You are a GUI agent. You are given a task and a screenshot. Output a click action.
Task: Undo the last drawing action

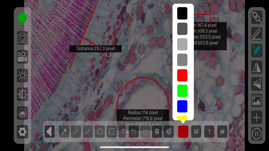[134, 131]
